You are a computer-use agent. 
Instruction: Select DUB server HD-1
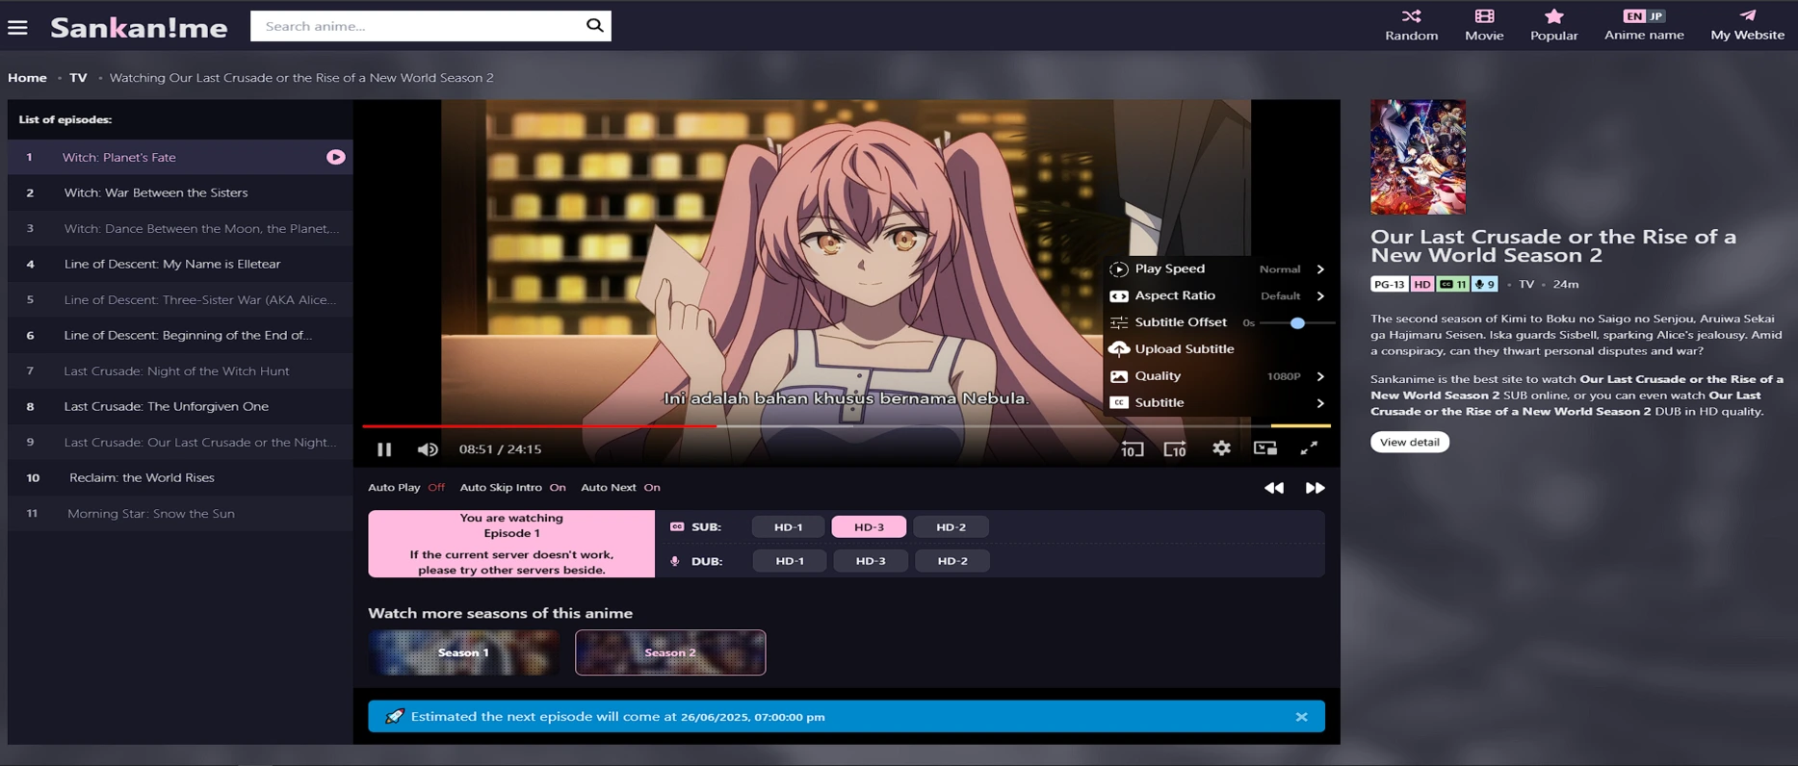pos(790,561)
